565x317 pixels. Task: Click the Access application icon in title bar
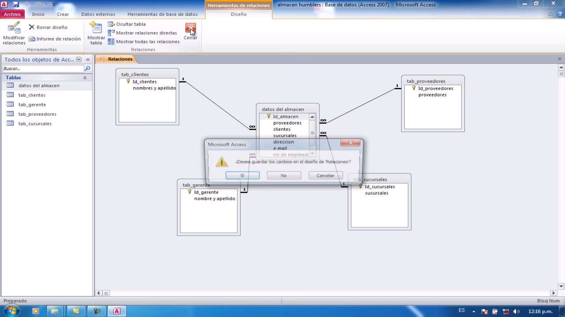(4, 4)
